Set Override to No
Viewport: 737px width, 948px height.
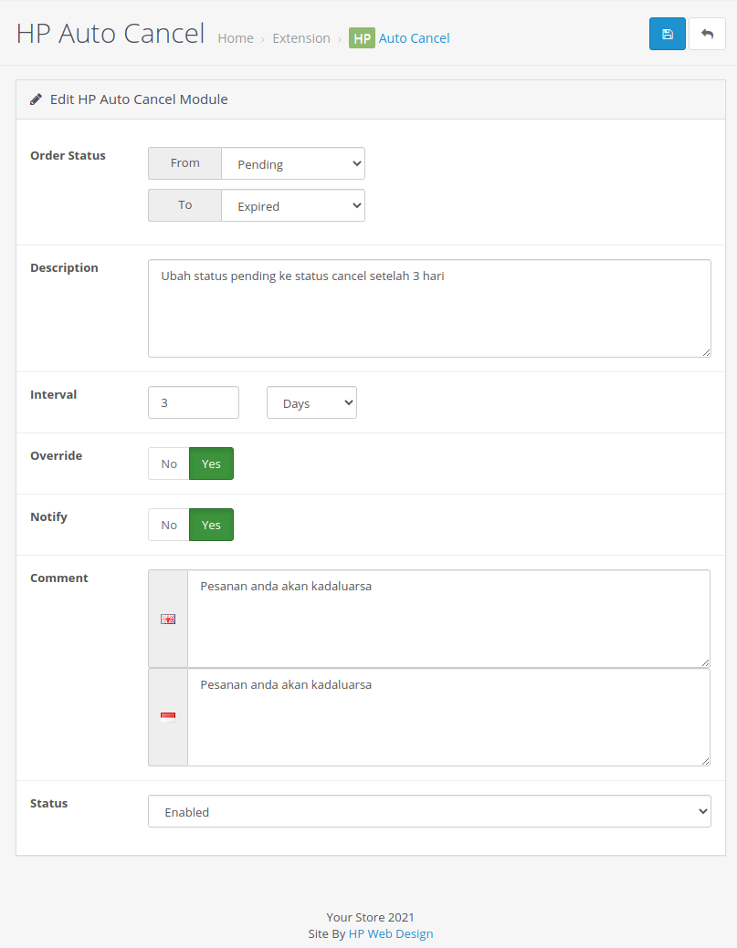click(x=169, y=464)
